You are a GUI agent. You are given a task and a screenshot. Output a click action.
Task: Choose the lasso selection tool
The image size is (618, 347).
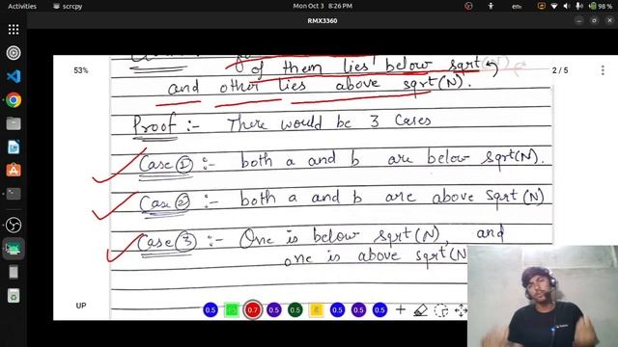[441, 310]
